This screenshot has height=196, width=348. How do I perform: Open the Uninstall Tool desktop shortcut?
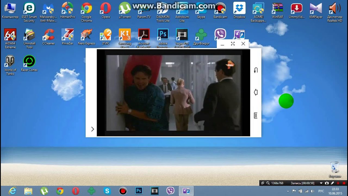click(29, 39)
